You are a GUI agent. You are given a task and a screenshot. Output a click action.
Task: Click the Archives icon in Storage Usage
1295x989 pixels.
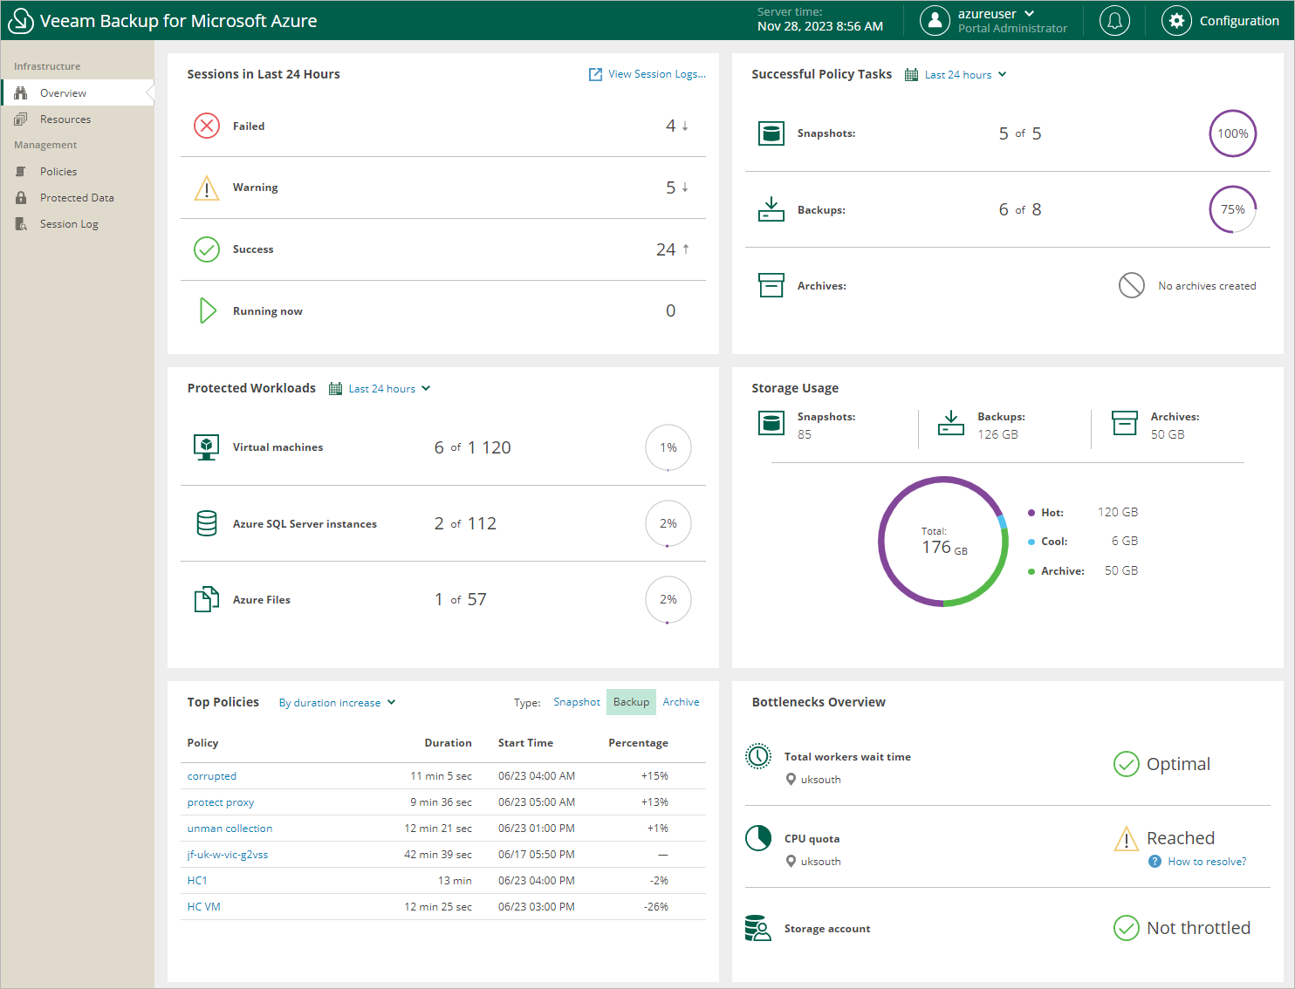click(x=1125, y=423)
